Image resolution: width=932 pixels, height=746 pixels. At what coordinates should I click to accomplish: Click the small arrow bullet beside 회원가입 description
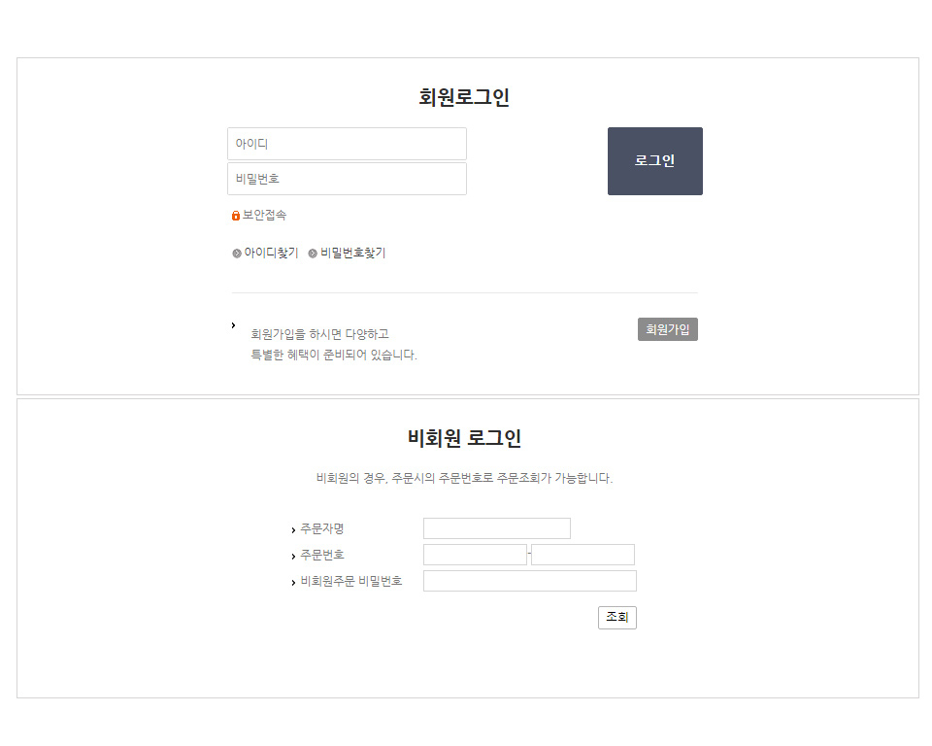point(233,324)
